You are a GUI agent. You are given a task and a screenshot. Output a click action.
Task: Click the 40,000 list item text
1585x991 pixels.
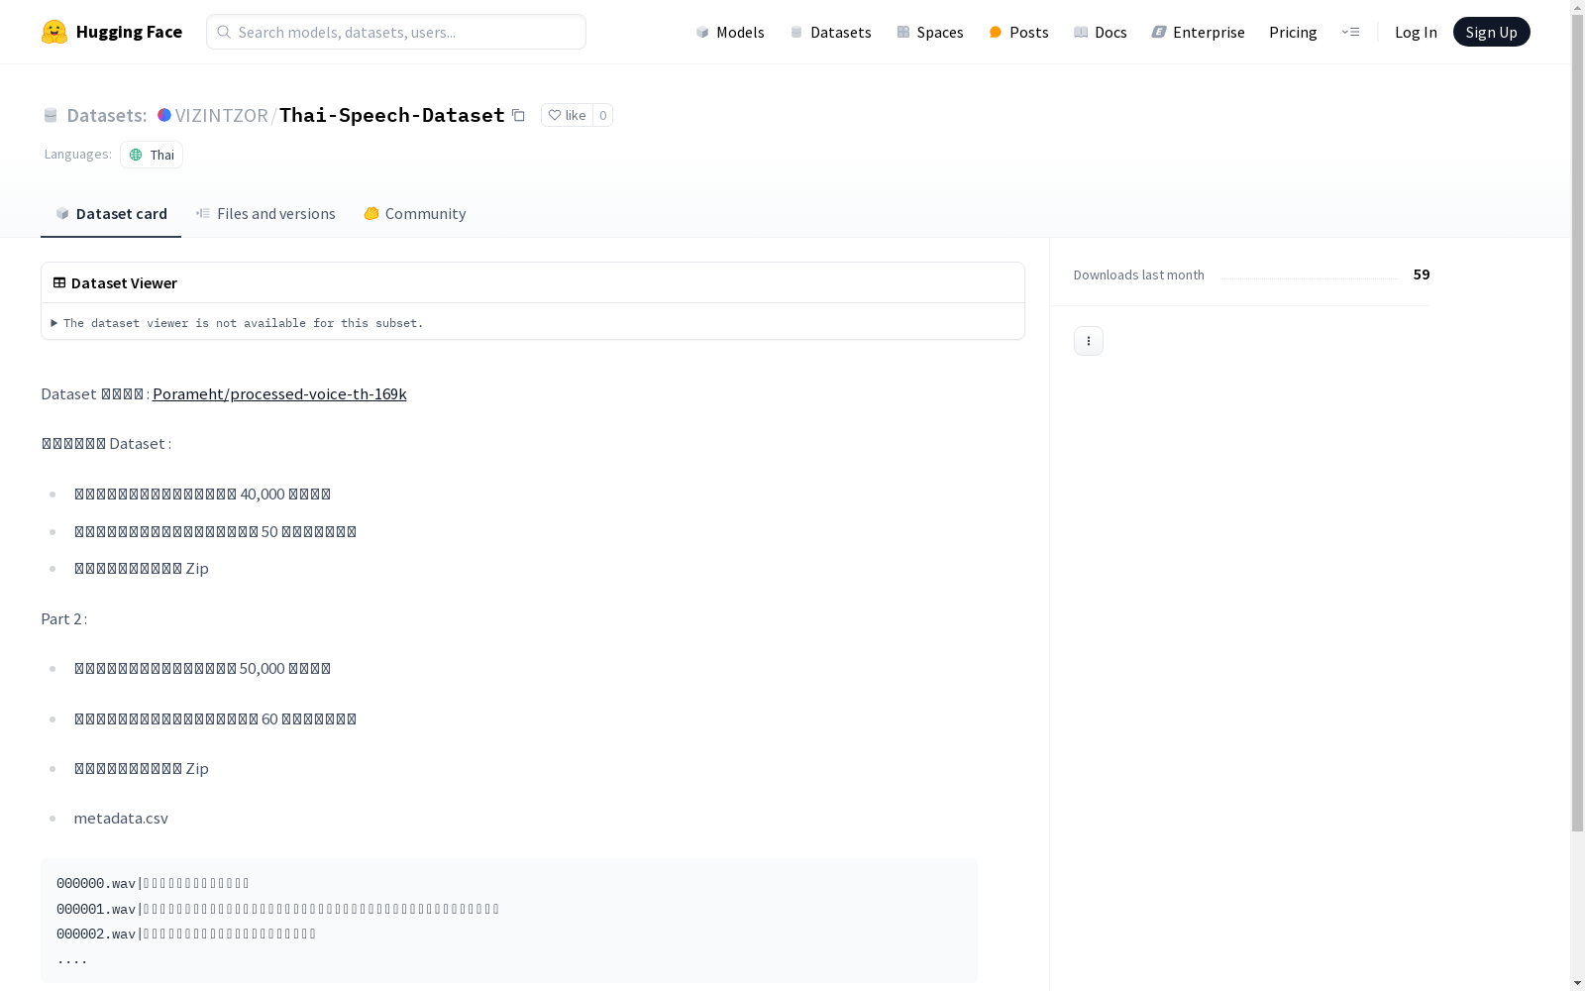coord(202,494)
